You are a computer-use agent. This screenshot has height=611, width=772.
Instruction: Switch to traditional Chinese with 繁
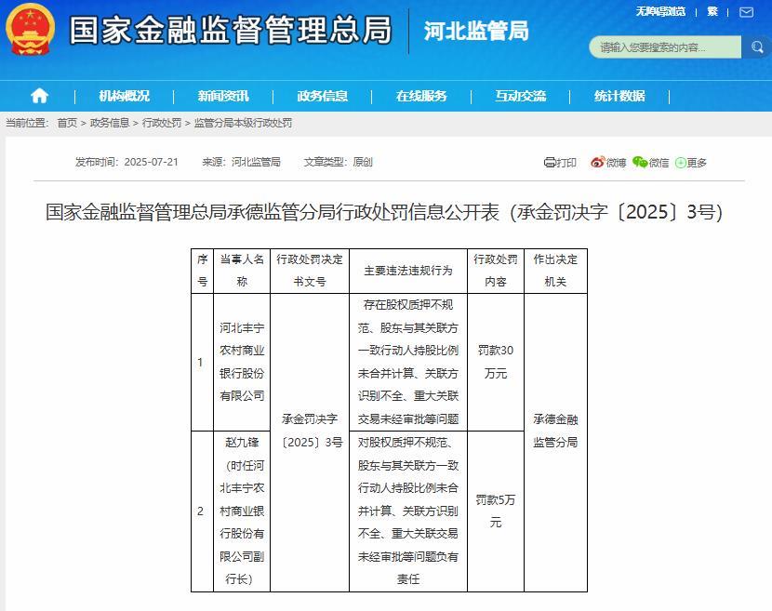[712, 12]
